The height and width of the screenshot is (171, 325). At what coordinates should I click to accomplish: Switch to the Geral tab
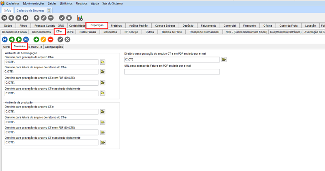tap(6, 47)
